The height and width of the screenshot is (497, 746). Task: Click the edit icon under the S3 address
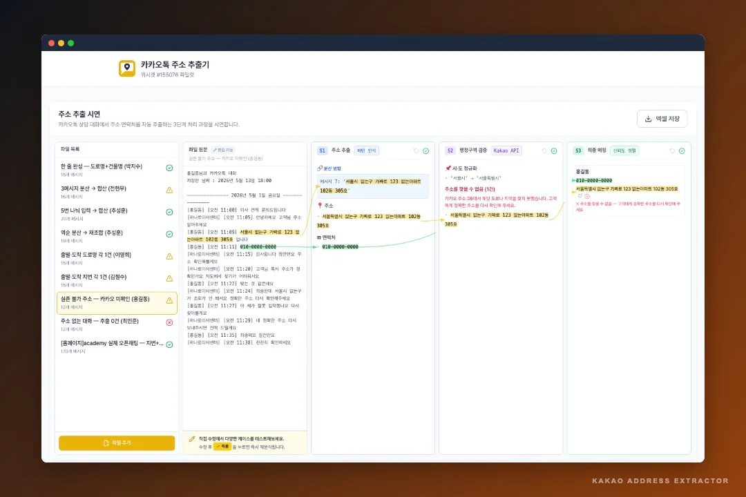pyautogui.click(x=580, y=196)
